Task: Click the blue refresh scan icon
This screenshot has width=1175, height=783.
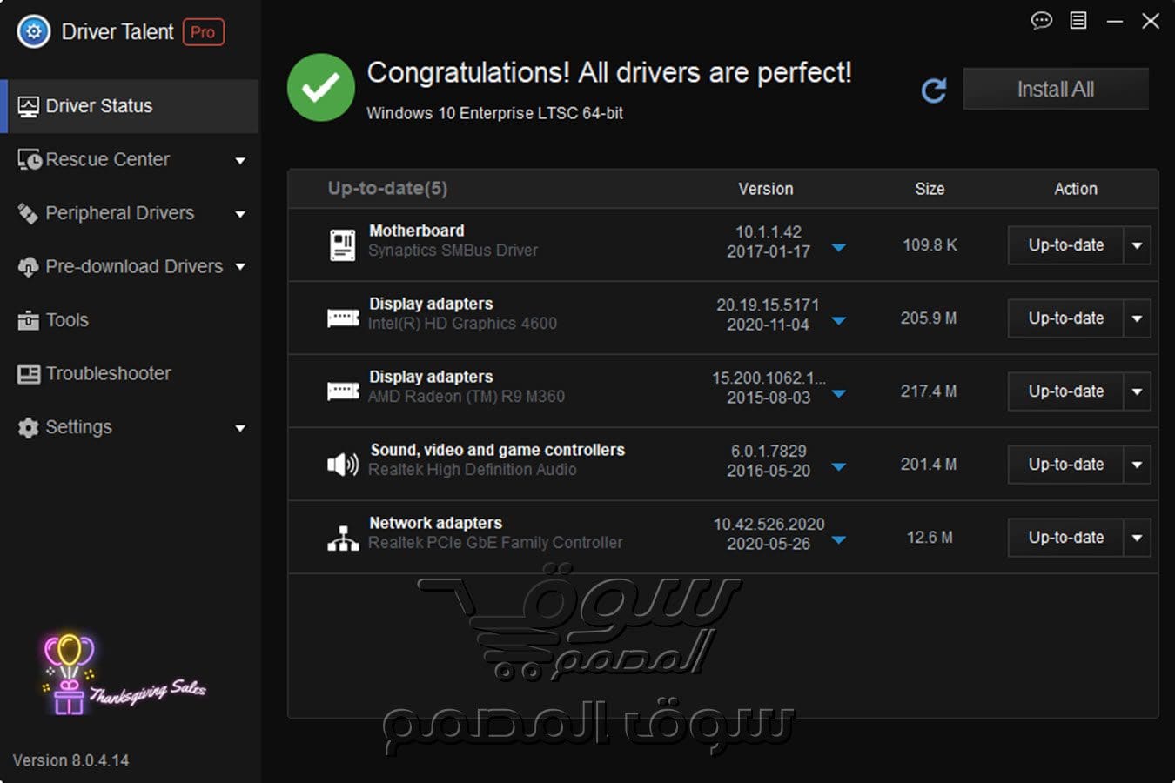Action: click(934, 90)
